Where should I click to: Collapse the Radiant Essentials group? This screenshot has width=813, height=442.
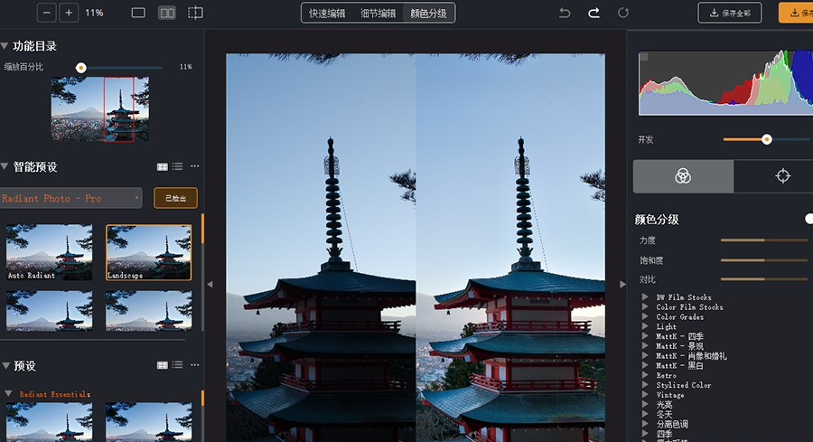click(8, 394)
